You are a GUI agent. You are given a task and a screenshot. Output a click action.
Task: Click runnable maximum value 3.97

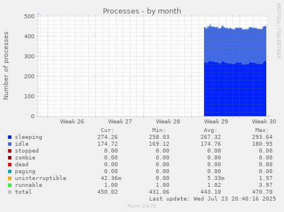266,185
